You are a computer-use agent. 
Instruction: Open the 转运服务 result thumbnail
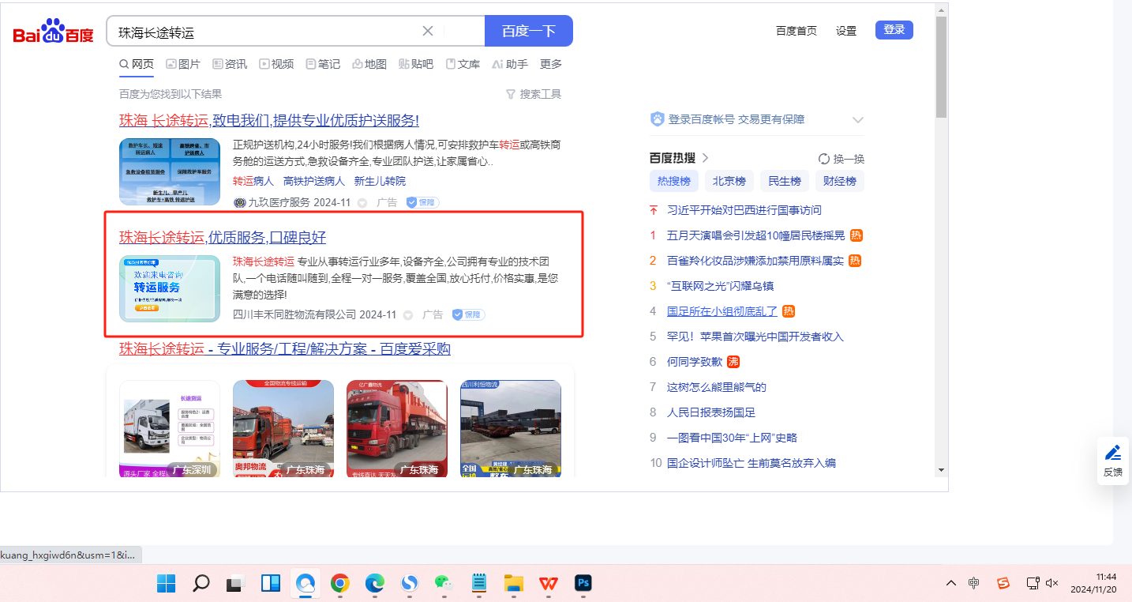pos(170,288)
